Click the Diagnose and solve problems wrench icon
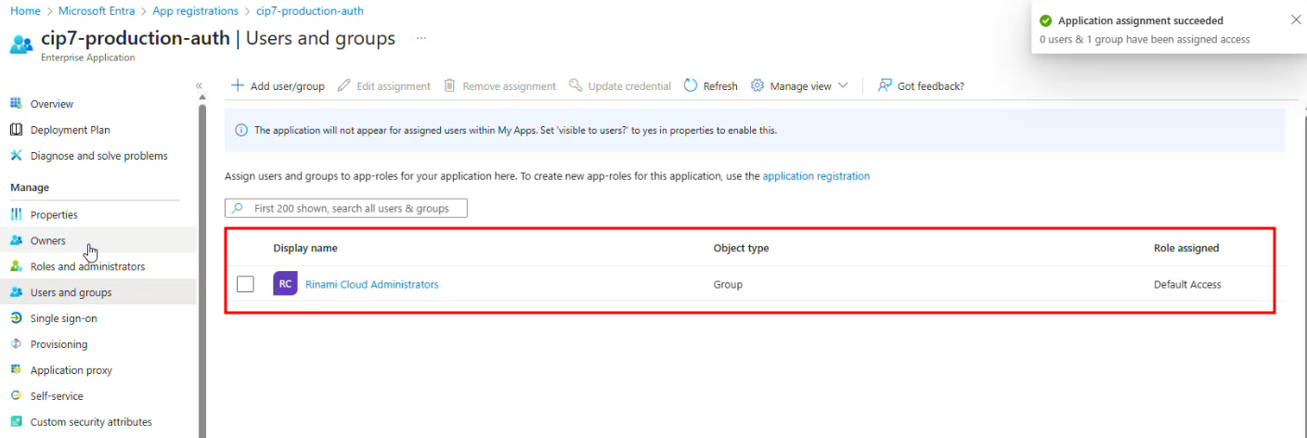The height and width of the screenshot is (438, 1307). [x=16, y=156]
